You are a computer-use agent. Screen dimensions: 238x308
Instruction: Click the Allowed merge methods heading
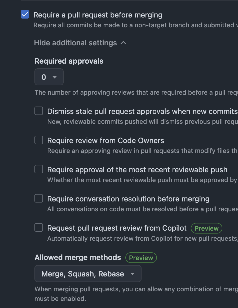pyautogui.click(x=78, y=257)
